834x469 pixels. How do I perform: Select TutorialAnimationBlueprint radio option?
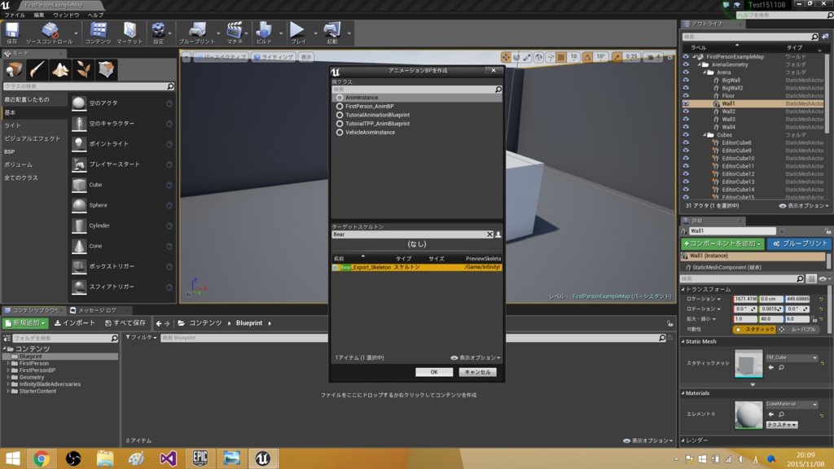340,115
